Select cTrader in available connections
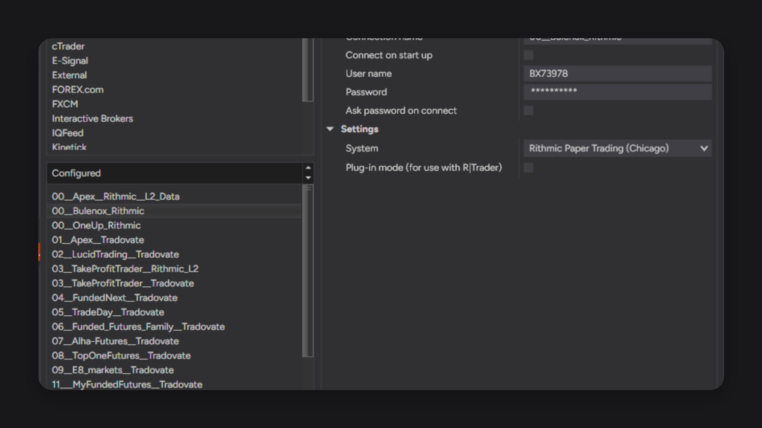The height and width of the screenshot is (428, 762). 68,46
